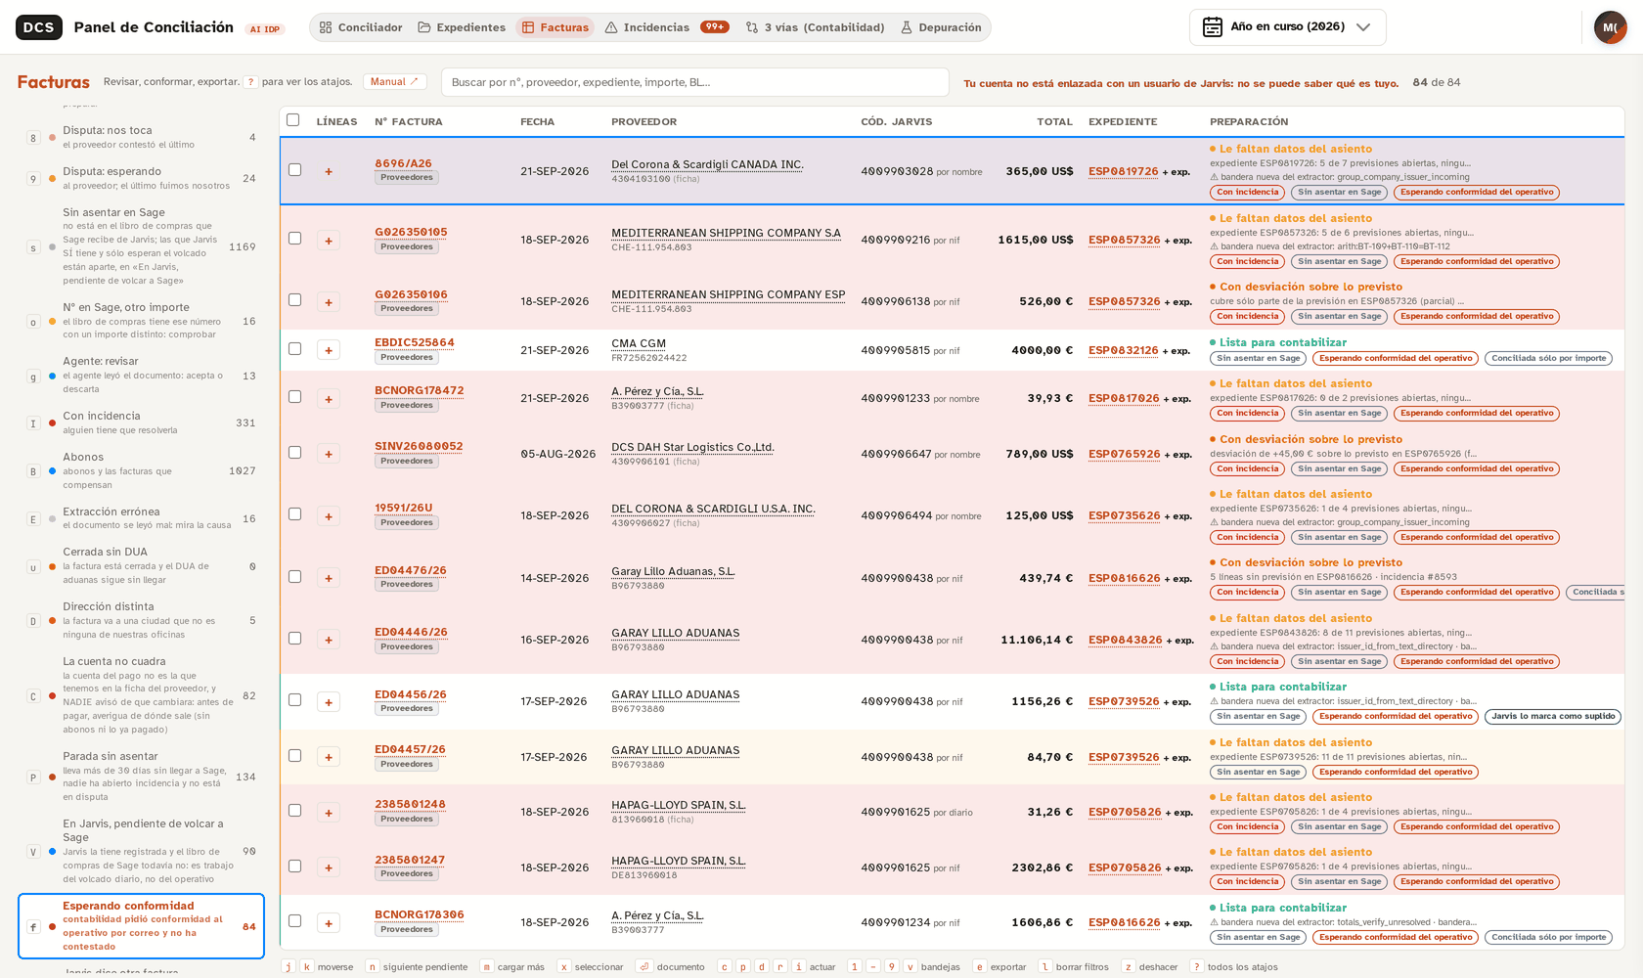The image size is (1643, 978).
Task: Open expediente ESP0819726 link
Action: coord(1123,171)
